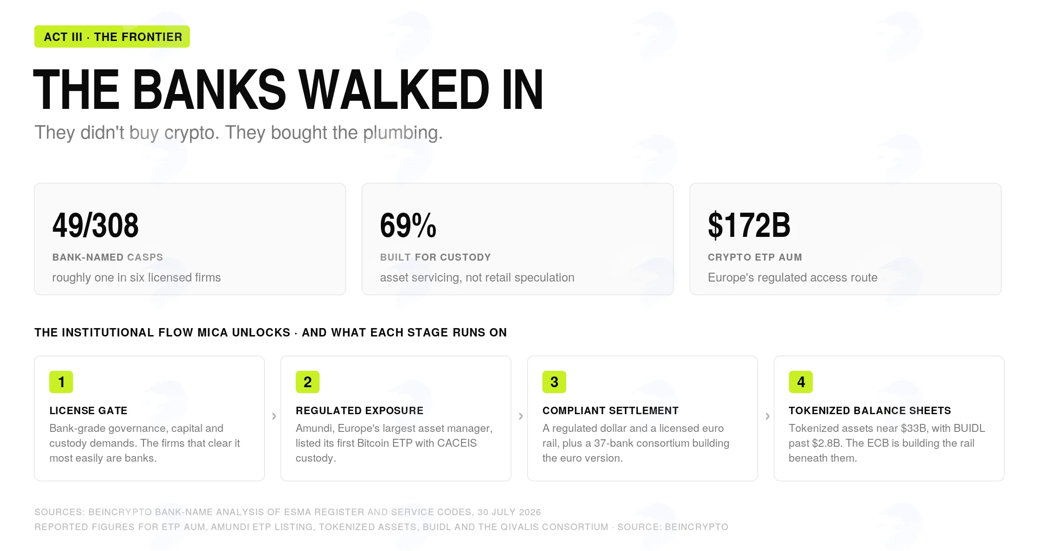Click the TOKENIZED BALANCE SHEETS card title

(x=870, y=410)
